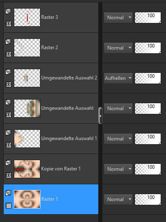Screen dimensions: 166x222
Task: Click the Raster 3 layer type icon
Action: pyautogui.click(x=8, y=11)
